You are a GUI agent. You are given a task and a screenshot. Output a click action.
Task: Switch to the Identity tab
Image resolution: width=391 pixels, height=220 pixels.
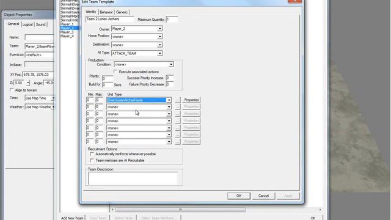[91, 12]
